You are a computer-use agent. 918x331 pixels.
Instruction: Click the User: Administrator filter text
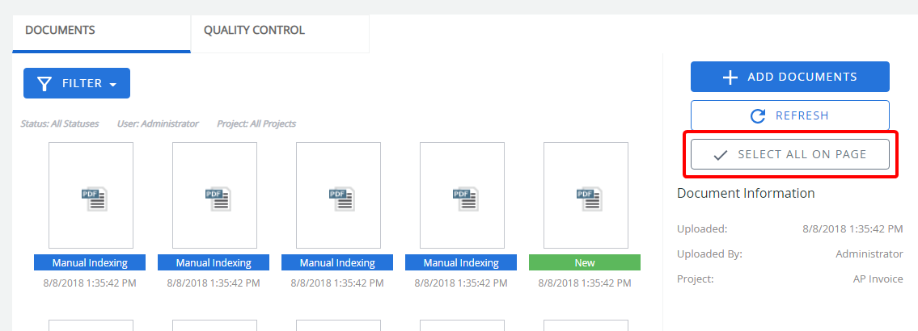coord(158,124)
